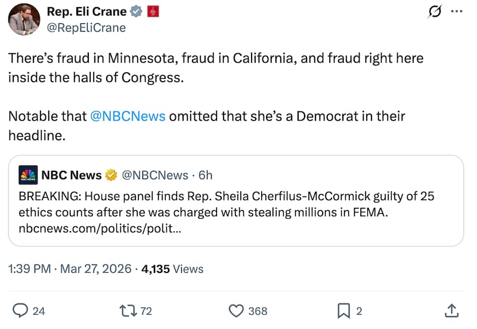The width and height of the screenshot is (477, 329).
Task: Click Rep. Eli Crane's verified checkmark badge
Action: coord(137,11)
